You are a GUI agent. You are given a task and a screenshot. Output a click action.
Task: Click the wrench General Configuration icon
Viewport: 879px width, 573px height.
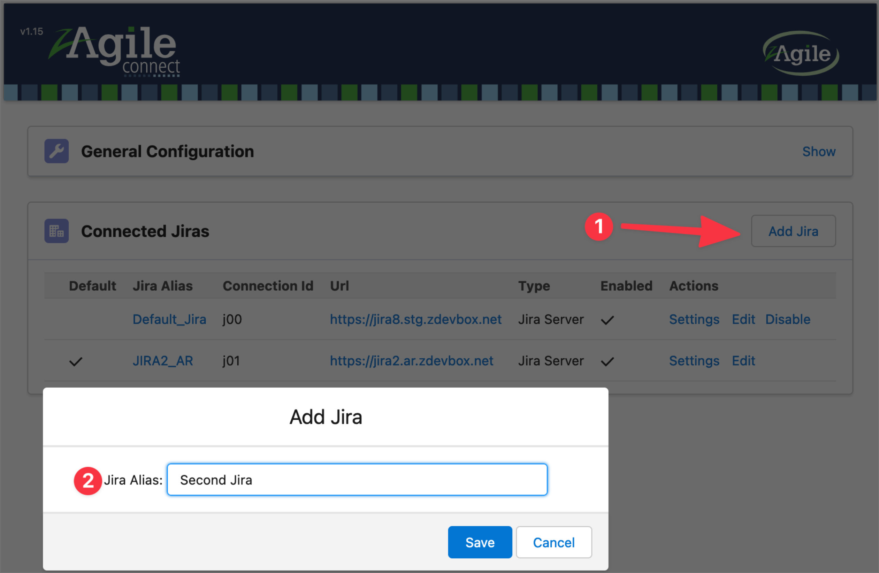point(56,151)
